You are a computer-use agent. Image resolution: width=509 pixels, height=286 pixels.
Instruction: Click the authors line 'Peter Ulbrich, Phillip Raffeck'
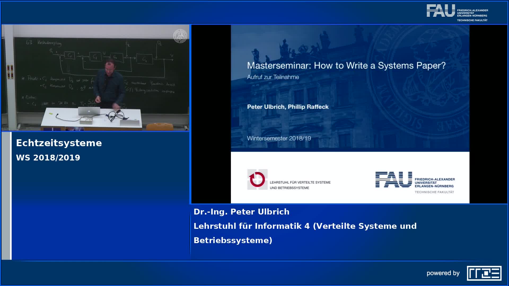[x=288, y=107]
